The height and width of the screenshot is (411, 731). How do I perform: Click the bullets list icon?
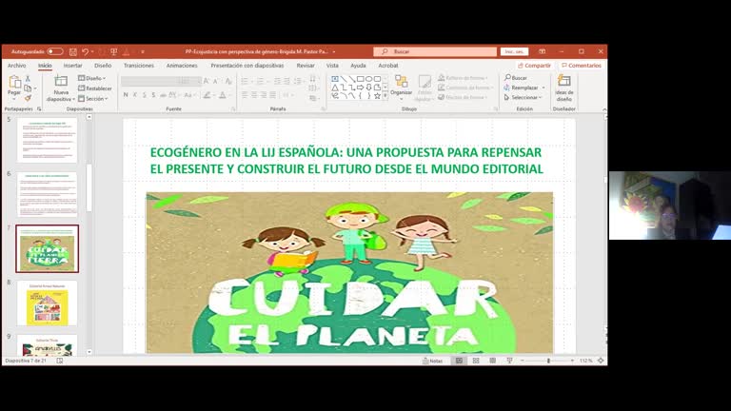(x=245, y=81)
